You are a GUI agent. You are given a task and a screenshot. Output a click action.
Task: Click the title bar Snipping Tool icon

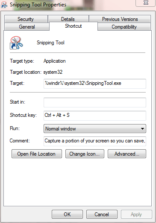4,5
